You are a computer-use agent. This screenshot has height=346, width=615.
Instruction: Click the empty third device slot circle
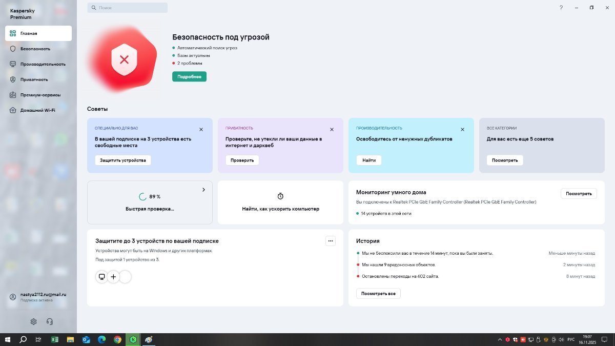[x=125, y=277]
